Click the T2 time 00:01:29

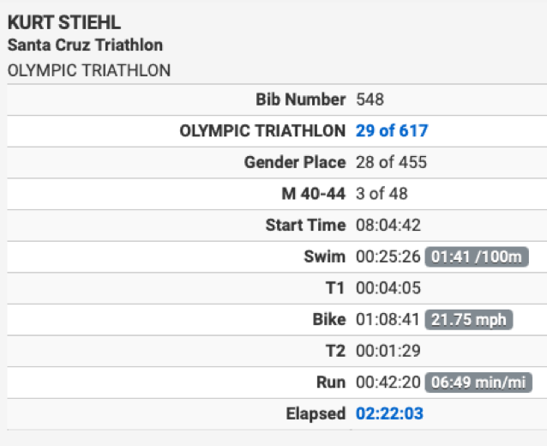point(388,351)
